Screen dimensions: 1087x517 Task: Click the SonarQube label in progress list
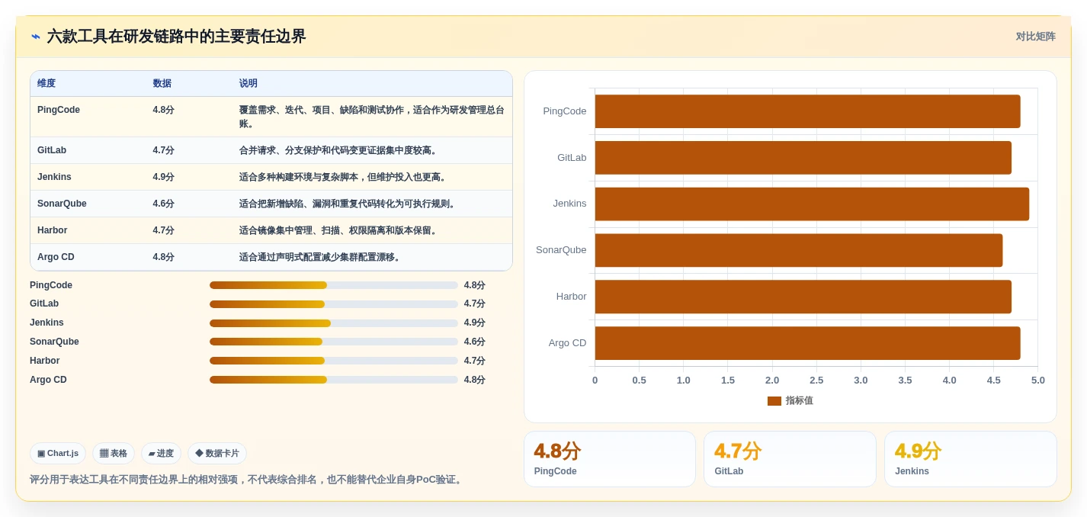[x=54, y=342]
